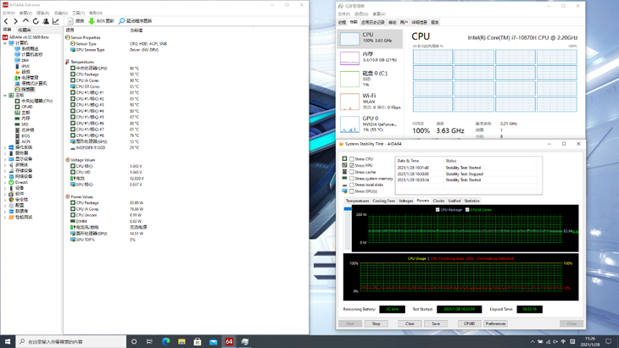
Task: Enable the Stress CPU checkbox
Action: pos(352,159)
